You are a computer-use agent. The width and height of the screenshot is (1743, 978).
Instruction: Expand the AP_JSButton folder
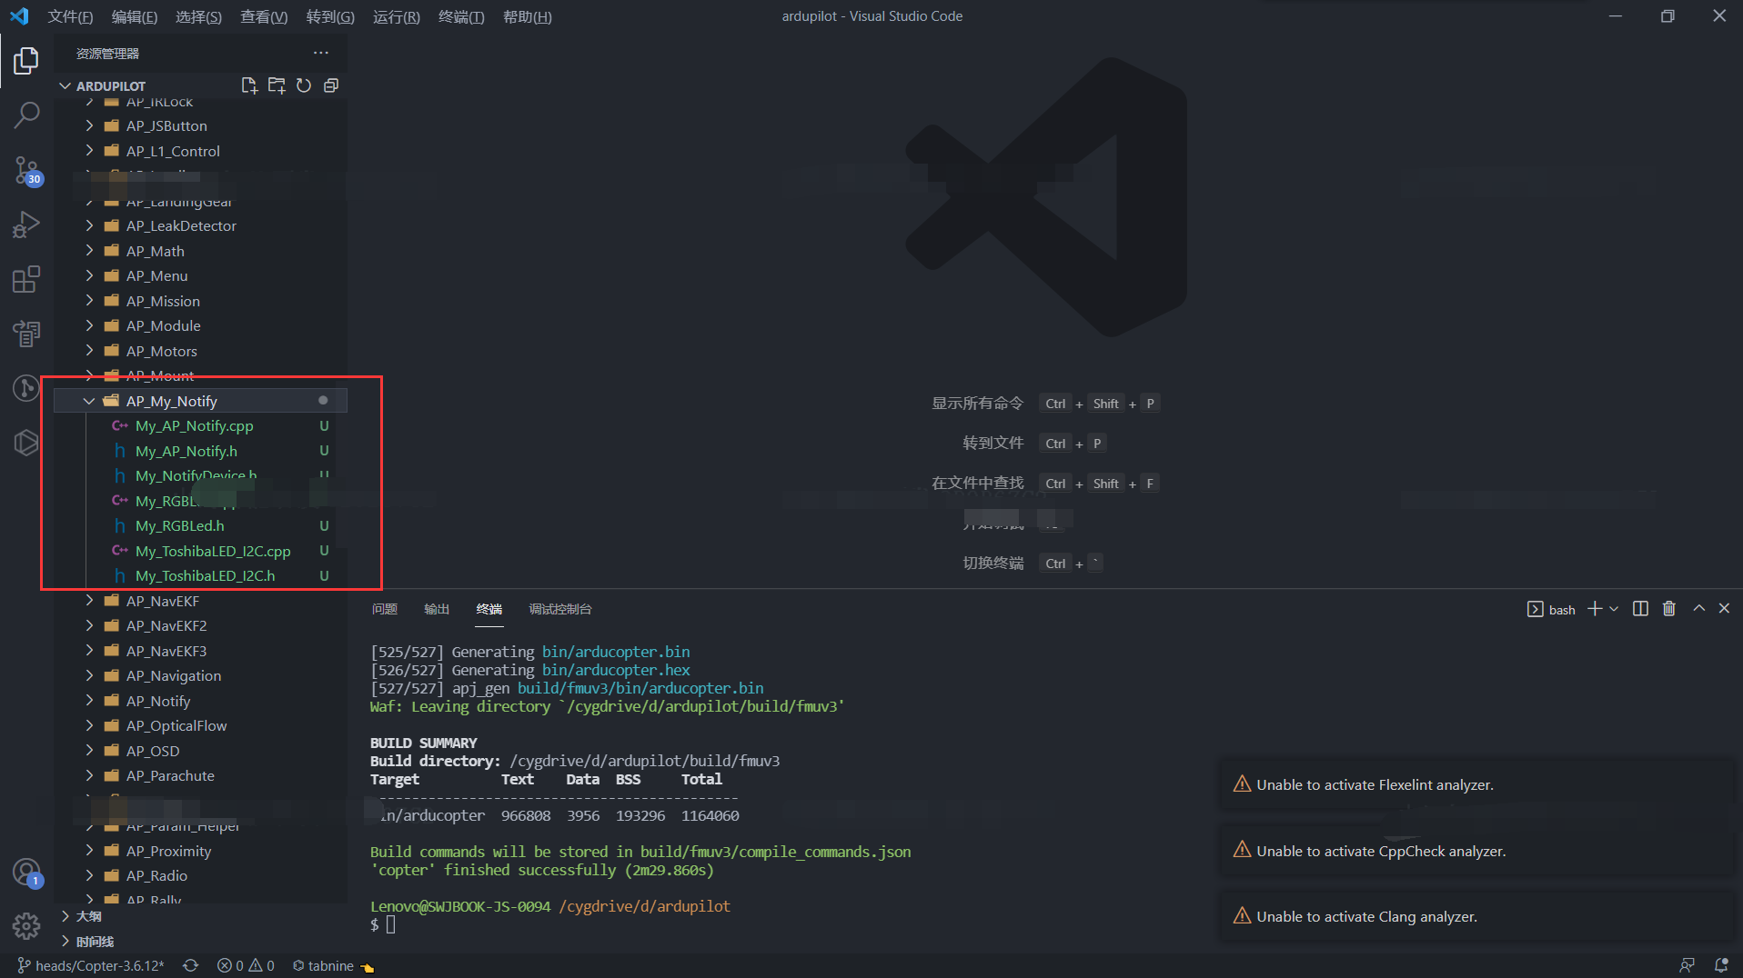pos(200,125)
